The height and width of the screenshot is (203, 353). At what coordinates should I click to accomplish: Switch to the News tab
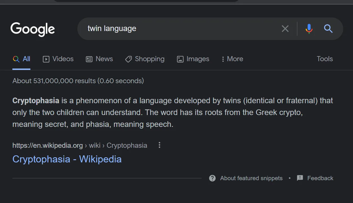tap(99, 59)
